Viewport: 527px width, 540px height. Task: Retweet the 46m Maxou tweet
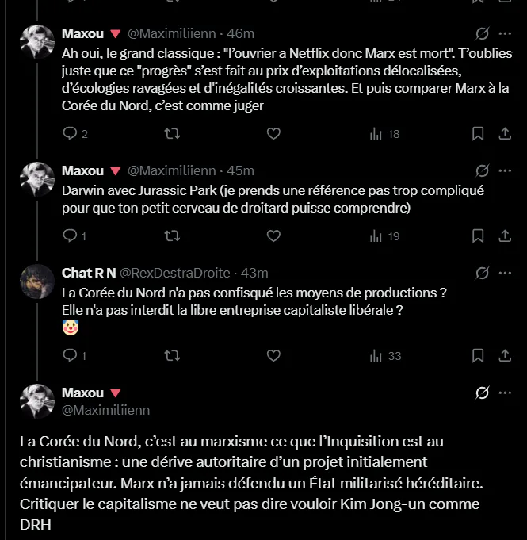point(172,134)
